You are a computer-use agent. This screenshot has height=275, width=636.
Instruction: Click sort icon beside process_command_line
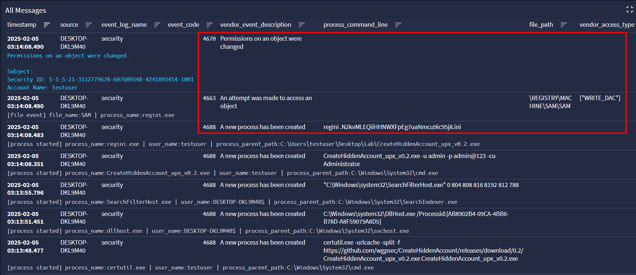(x=398, y=25)
